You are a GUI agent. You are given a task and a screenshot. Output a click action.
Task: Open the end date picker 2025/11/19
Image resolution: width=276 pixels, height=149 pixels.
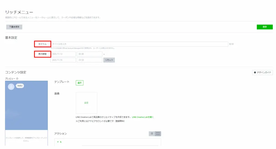pyautogui.click(x=63, y=60)
